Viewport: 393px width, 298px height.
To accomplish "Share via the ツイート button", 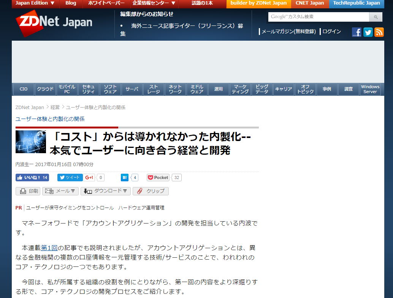I will click(70, 178).
